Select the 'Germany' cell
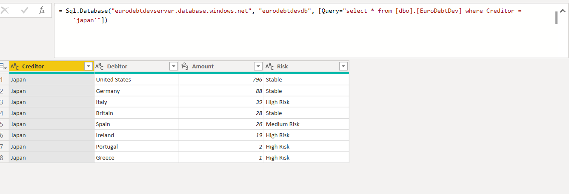Viewport: 569px width, 194px height. (137, 91)
